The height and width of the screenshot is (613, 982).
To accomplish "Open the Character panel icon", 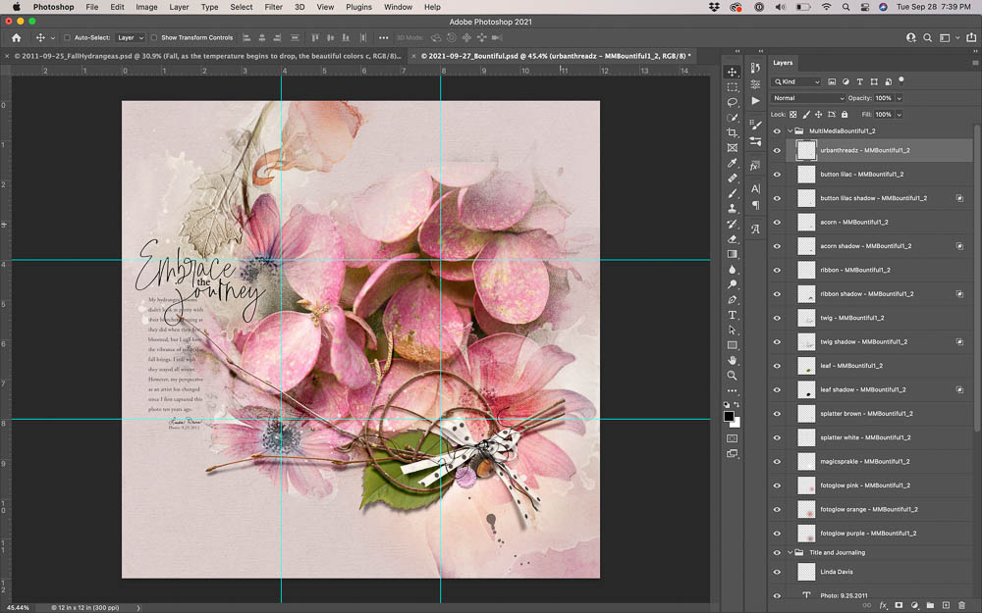I will (x=755, y=188).
